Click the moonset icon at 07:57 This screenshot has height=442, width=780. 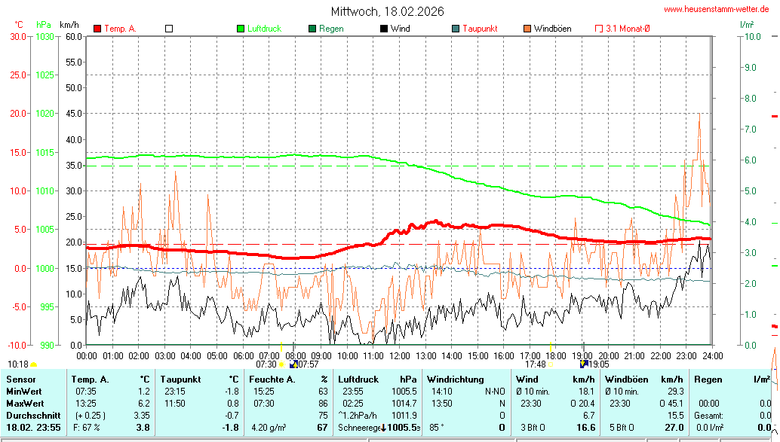pyautogui.click(x=293, y=364)
